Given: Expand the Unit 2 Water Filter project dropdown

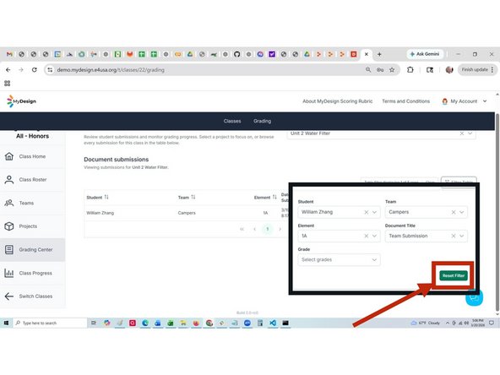Looking at the screenshot, I should (x=470, y=133).
